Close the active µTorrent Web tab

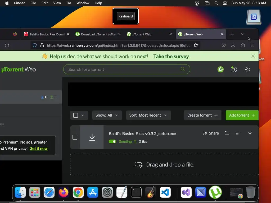222,34
